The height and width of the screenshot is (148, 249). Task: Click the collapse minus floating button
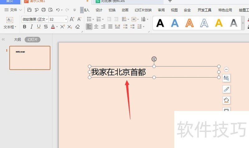(x=226, y=69)
